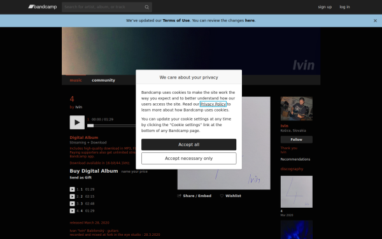
Task: Click the 'released March 28, 2020' text
Action: click(89, 222)
